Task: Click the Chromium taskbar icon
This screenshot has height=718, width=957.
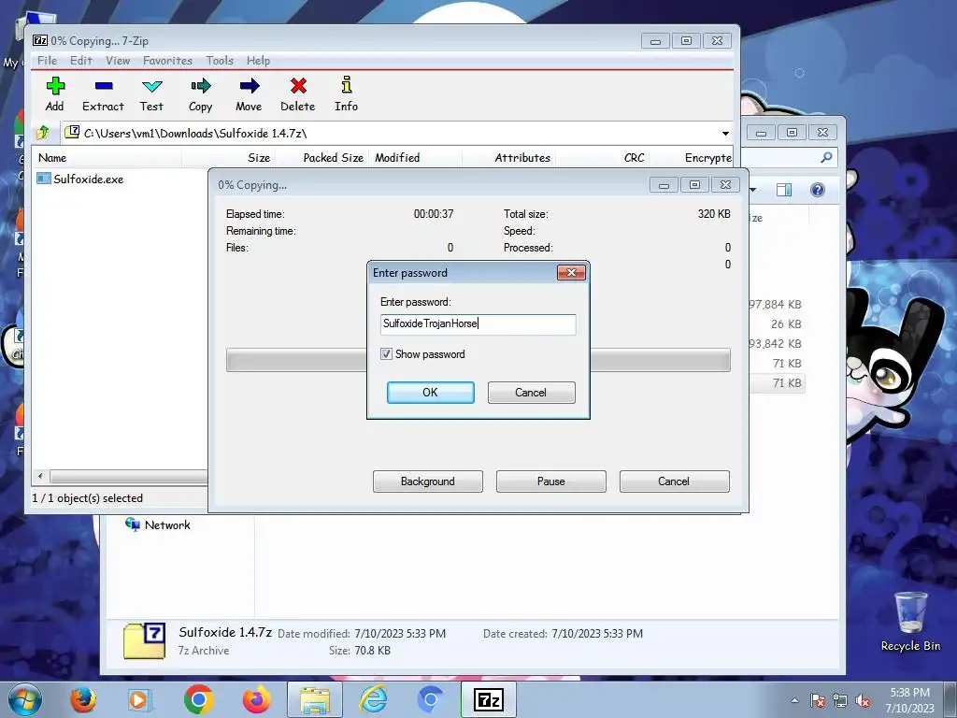Action: (430, 699)
